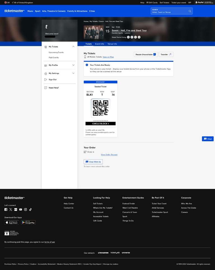215x270 pixels.
Task: Click the STAR secure tickets badge
Action: 11,233
